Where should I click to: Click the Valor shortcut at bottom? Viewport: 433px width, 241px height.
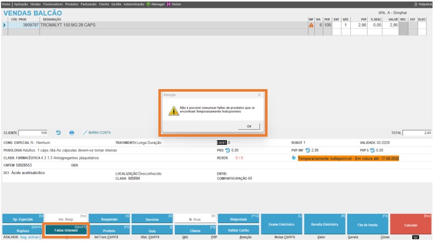[321, 237]
